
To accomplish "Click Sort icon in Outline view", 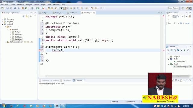I will [x=175, y=50].
